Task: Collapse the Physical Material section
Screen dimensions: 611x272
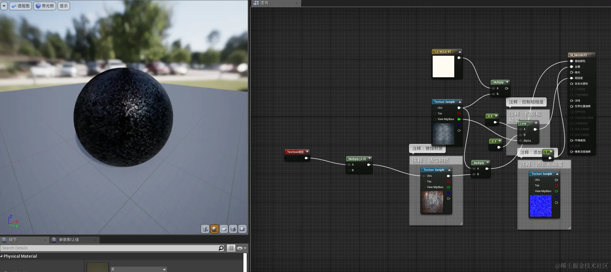Action: pyautogui.click(x=2, y=256)
